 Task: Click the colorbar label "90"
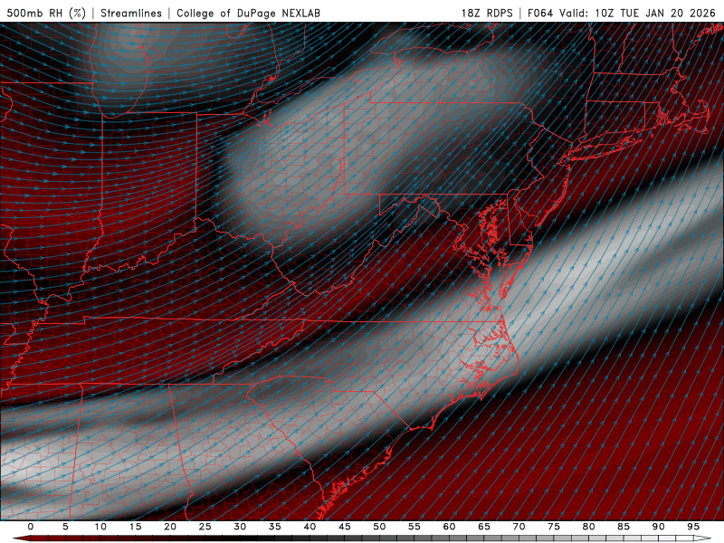point(658,527)
